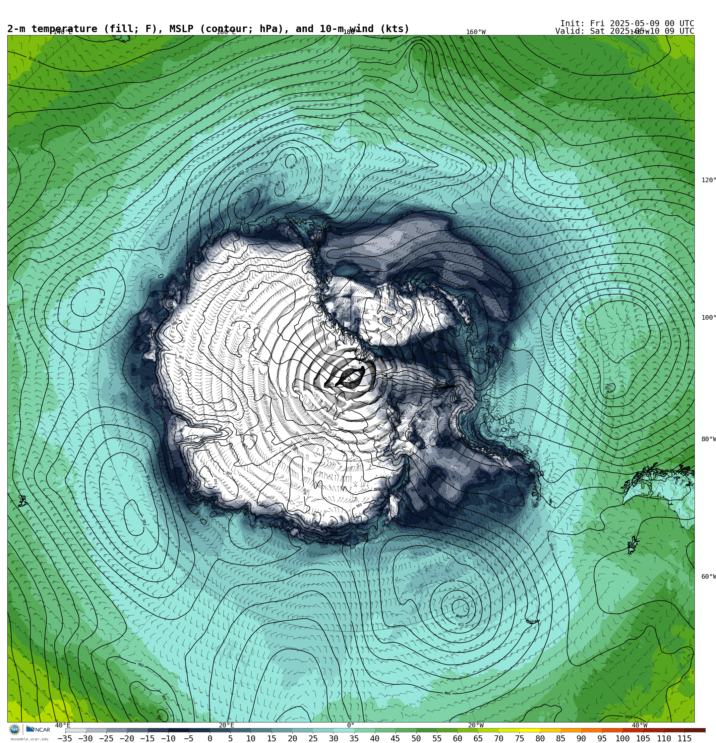Click the '-10' colorbar tick label
Screen dimensions: 716x743
coord(168,738)
